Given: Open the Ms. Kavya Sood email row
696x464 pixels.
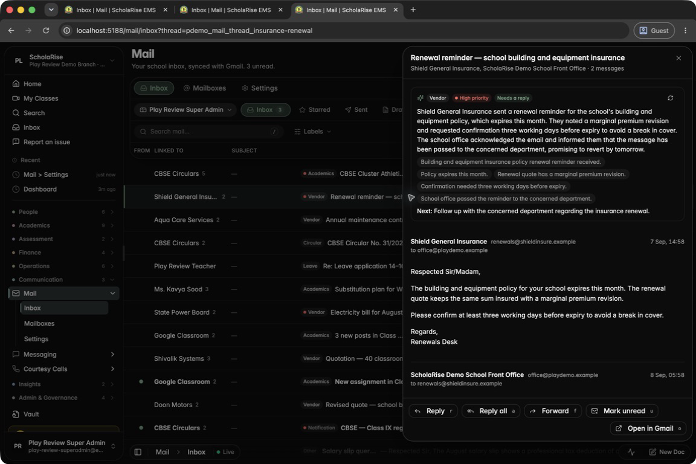Looking at the screenshot, I should 265,289.
